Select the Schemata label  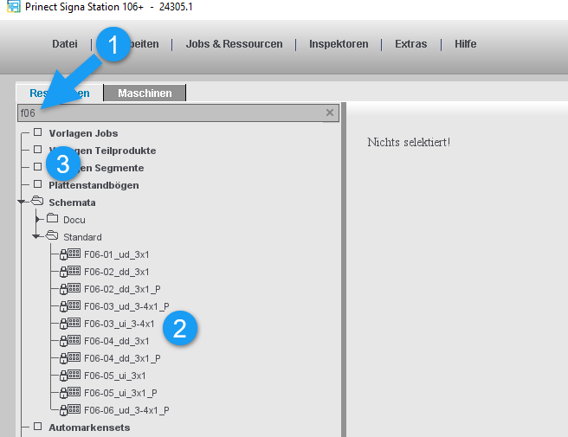[x=72, y=202]
